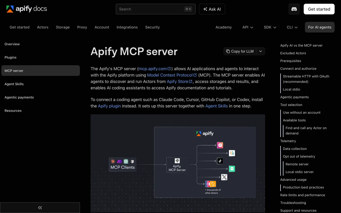Jump to Excluded Actors section
Screen dimensions: 341x213
point(293,53)
